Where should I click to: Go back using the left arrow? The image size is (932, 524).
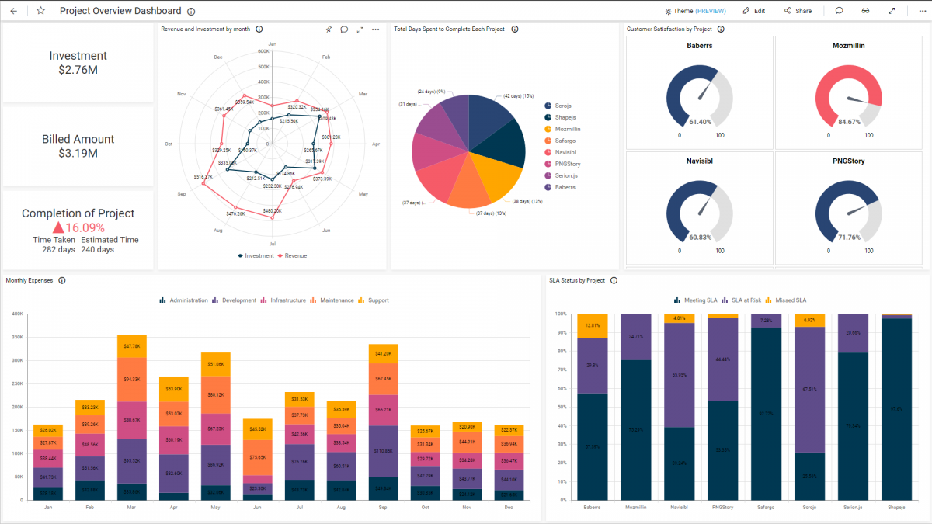coord(12,11)
